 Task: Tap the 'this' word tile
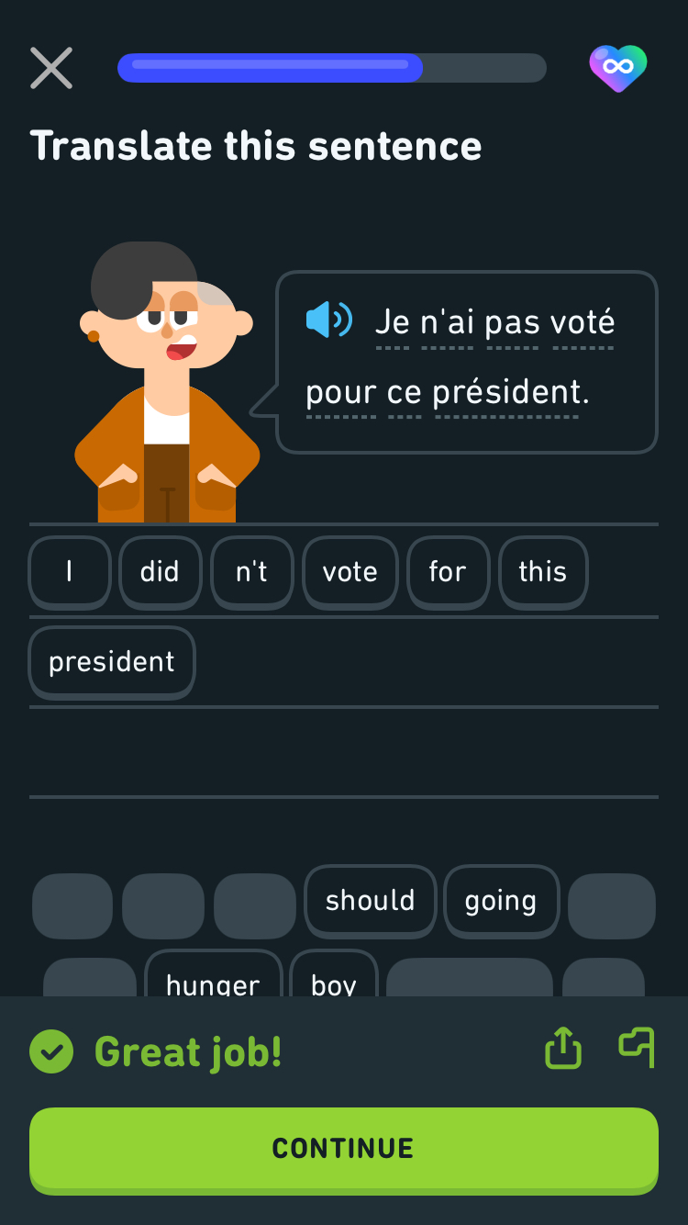coord(542,572)
